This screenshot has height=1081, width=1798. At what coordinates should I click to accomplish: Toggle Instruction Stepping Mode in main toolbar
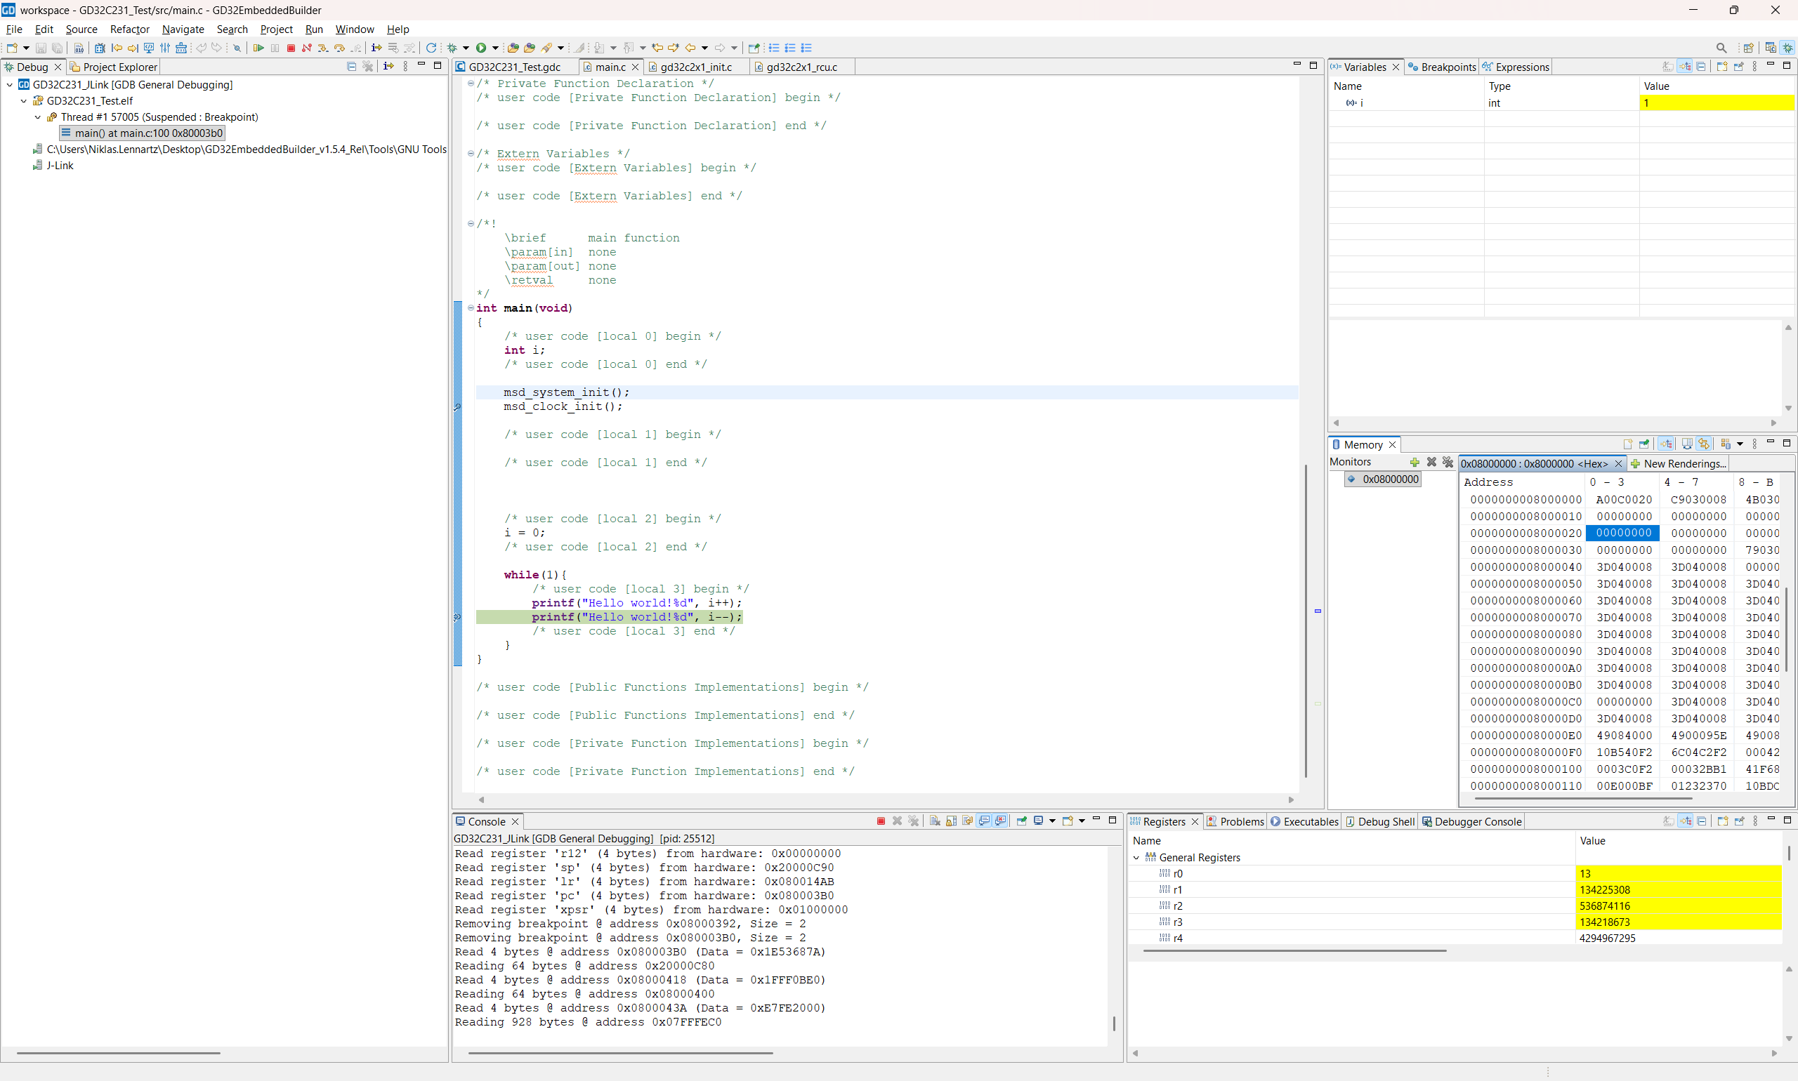pos(376,48)
